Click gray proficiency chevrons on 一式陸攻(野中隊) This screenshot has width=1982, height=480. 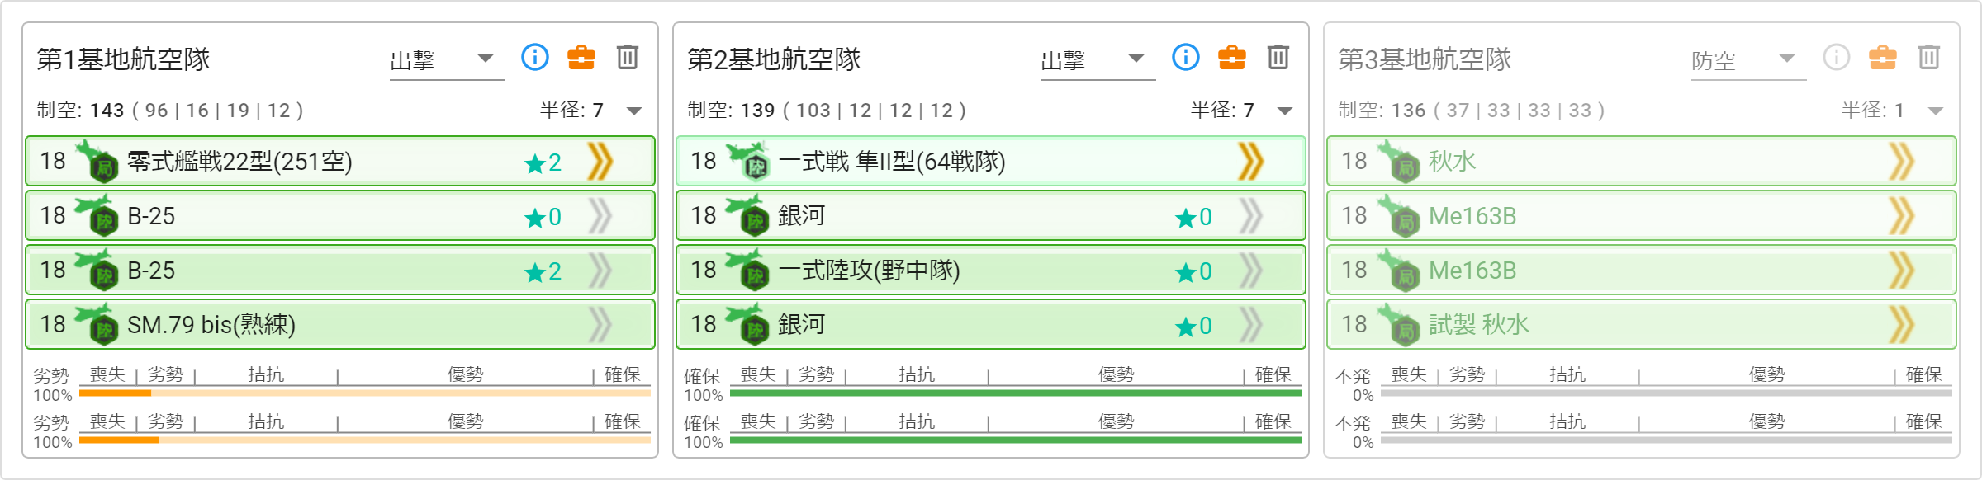1251,270
